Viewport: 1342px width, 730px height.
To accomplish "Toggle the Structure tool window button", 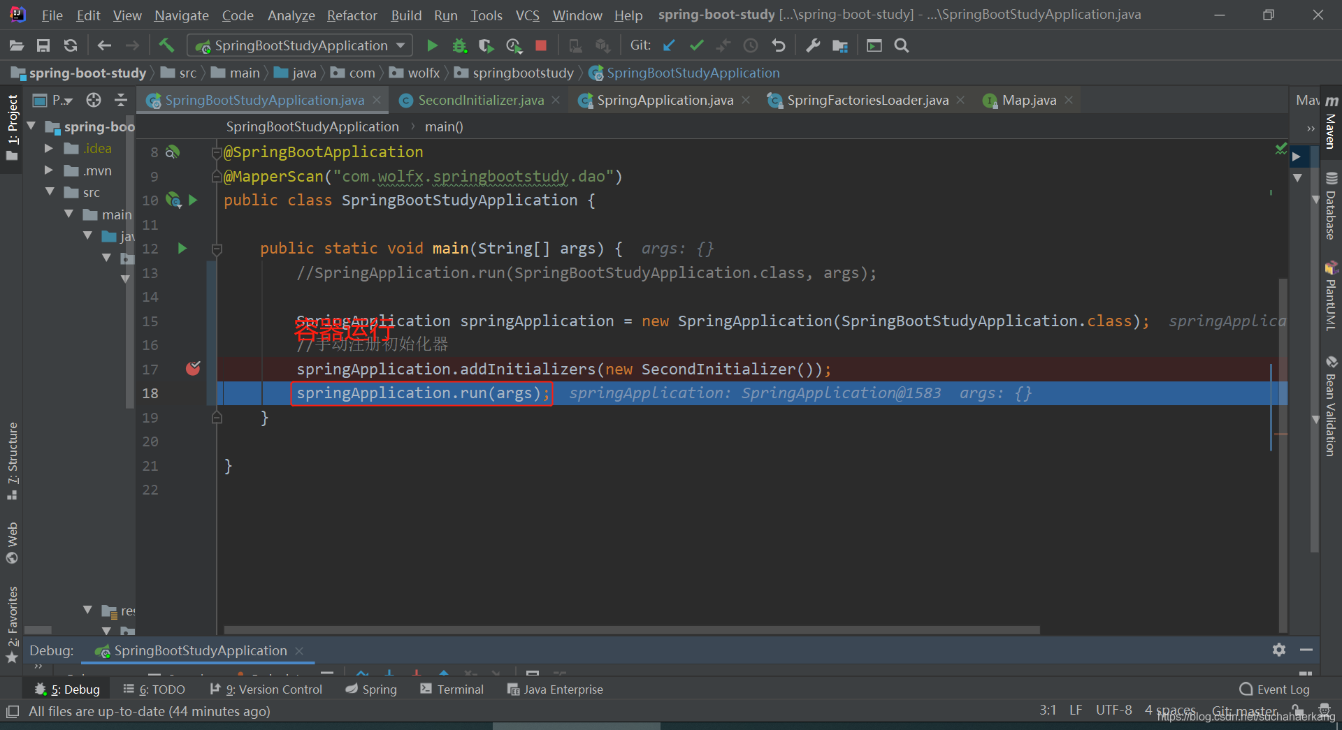I will click(x=12, y=460).
